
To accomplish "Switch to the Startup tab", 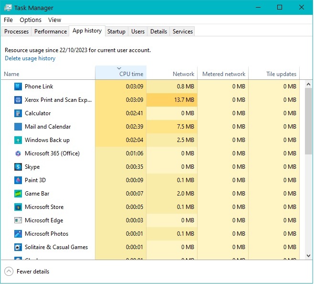I will click(x=116, y=32).
